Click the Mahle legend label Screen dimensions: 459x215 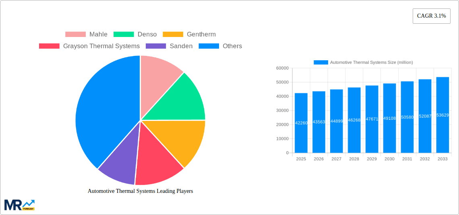tap(98, 35)
